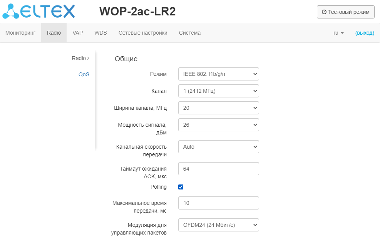Click the Eltex logo
Screen dimensions: 380x238
click(39, 12)
